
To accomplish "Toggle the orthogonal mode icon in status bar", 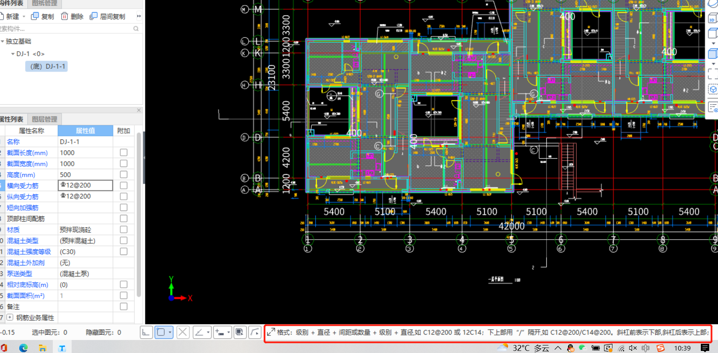I will pyautogui.click(x=146, y=332).
